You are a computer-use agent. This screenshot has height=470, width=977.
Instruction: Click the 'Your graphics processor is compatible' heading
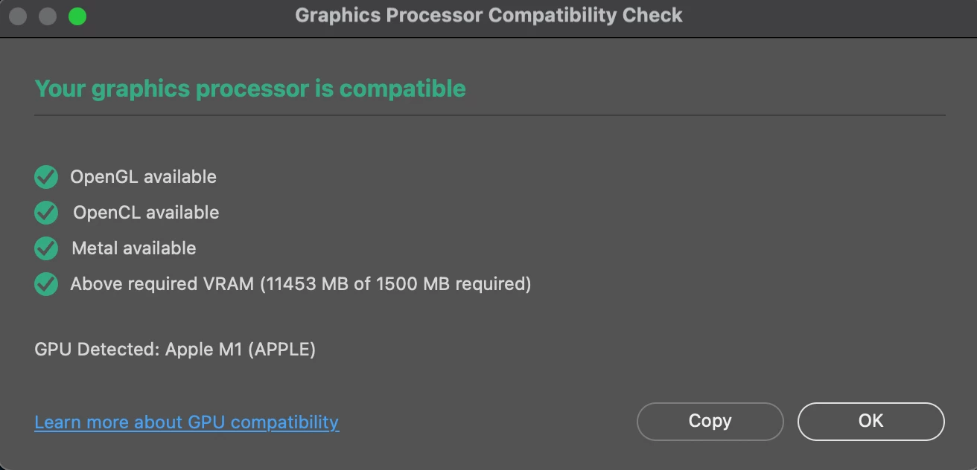pyautogui.click(x=250, y=88)
